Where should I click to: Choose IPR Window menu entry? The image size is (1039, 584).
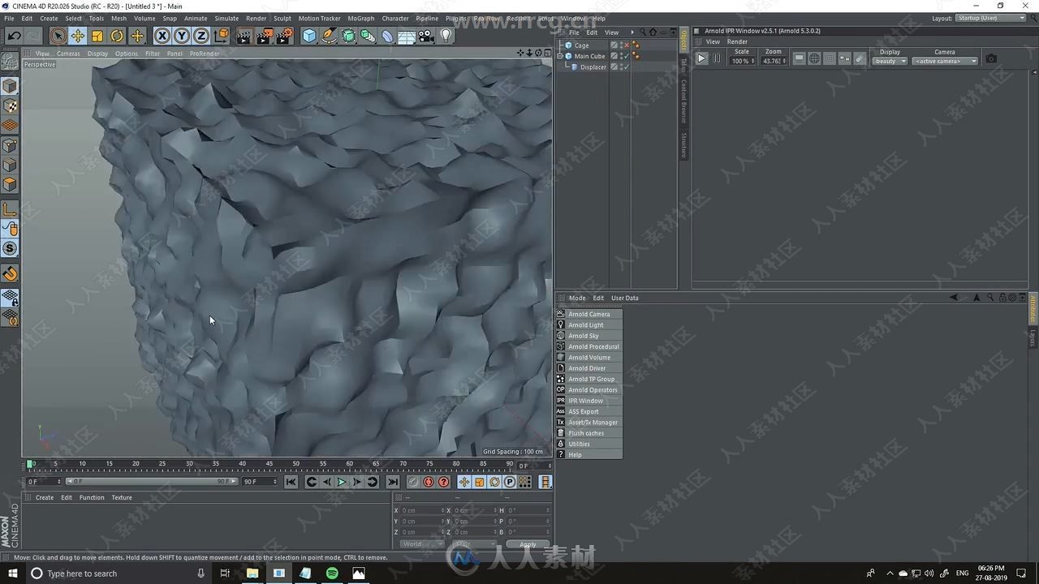(x=589, y=401)
